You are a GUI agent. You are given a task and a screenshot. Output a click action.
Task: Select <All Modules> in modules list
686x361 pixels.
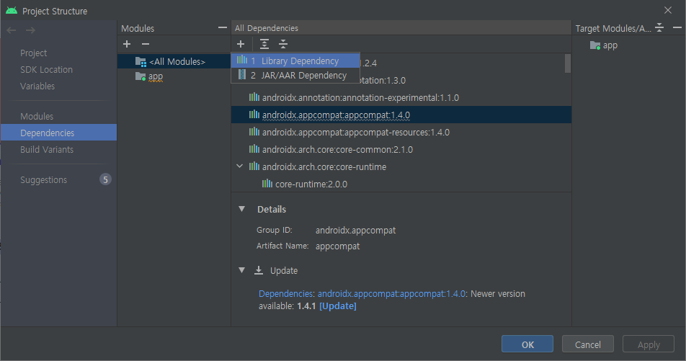(174, 62)
